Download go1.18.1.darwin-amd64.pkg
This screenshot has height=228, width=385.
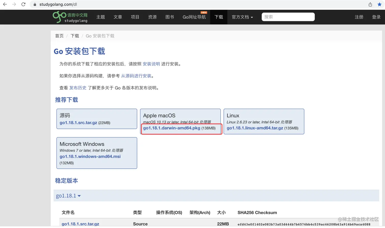(172, 128)
